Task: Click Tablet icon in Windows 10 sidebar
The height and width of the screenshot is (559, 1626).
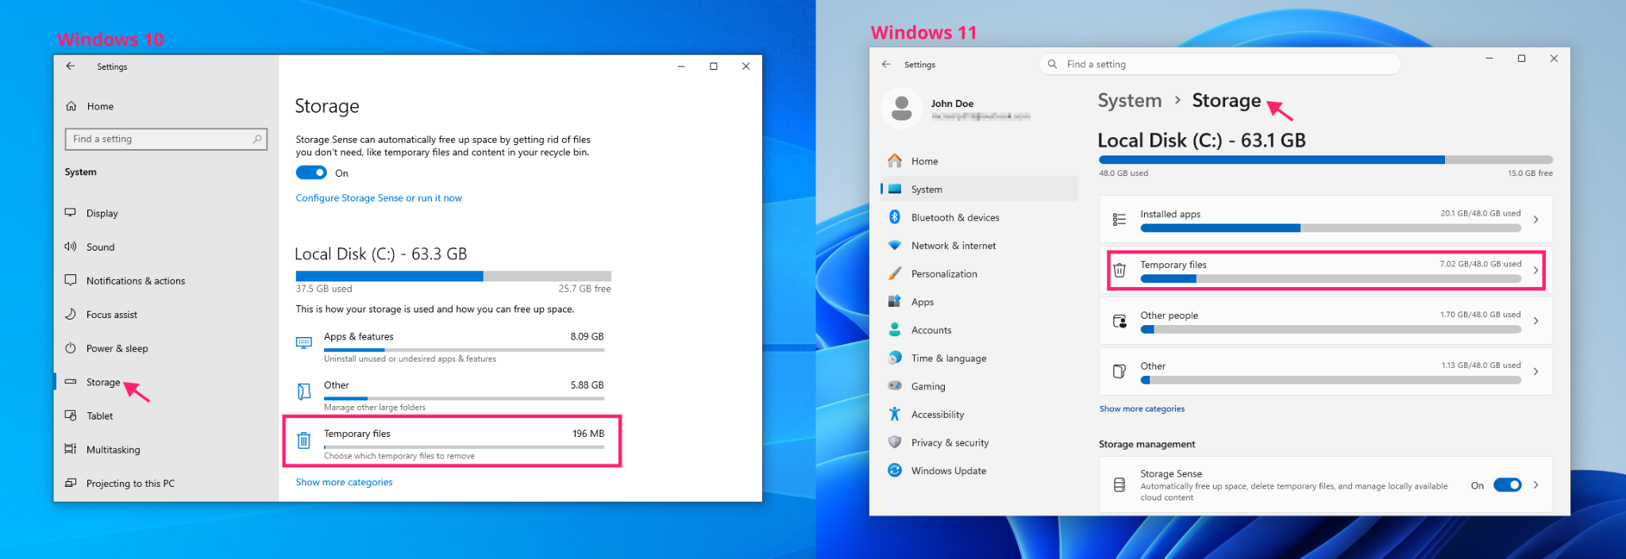Action: click(x=71, y=415)
